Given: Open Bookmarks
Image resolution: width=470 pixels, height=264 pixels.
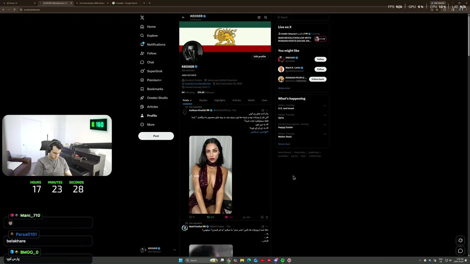Looking at the screenshot, I should (x=152, y=89).
